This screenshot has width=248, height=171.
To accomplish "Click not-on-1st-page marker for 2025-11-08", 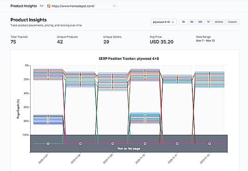I will click(80, 144).
